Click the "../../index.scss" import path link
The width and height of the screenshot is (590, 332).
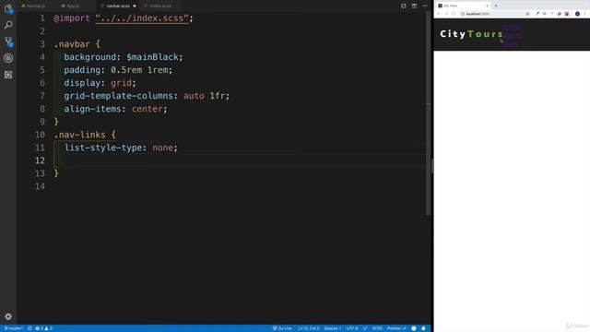pyautogui.click(x=142, y=18)
